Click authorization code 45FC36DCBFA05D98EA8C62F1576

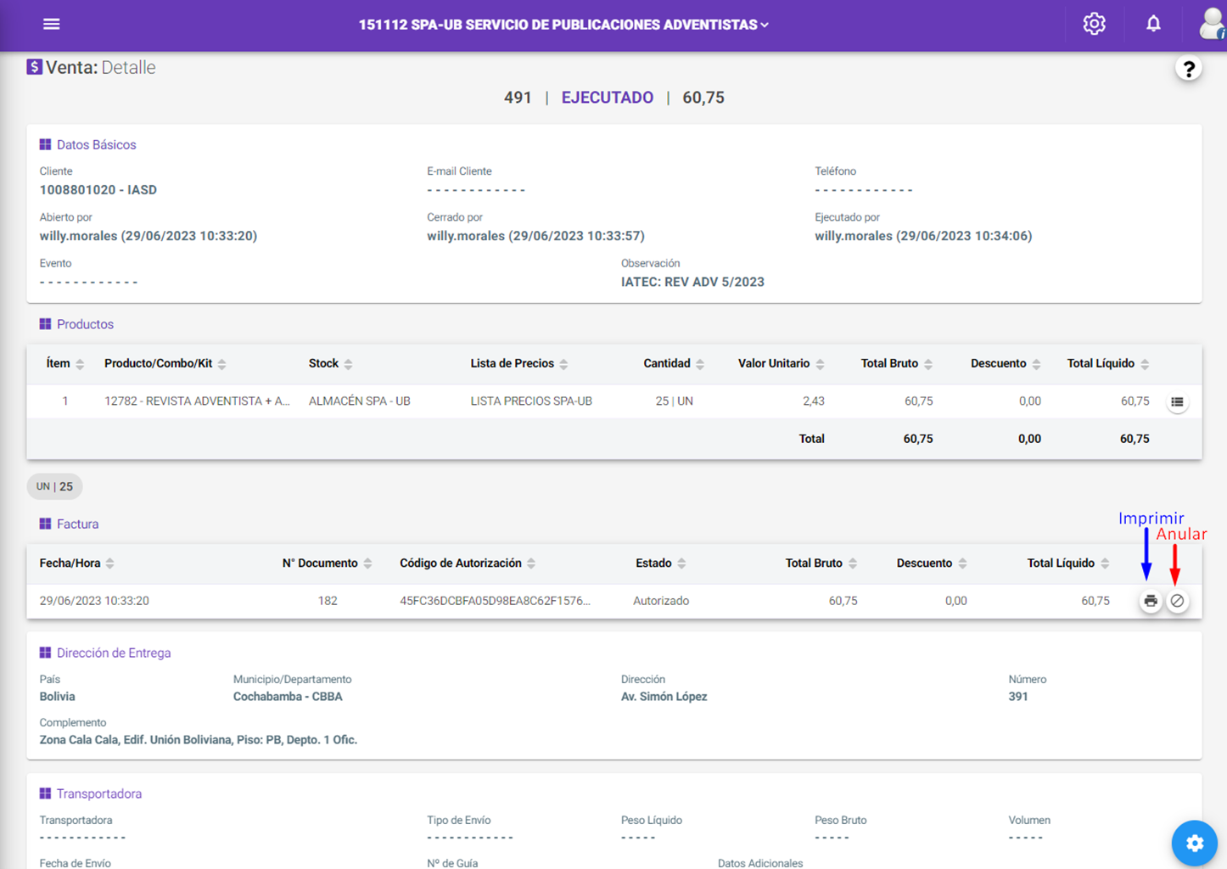pyautogui.click(x=495, y=601)
